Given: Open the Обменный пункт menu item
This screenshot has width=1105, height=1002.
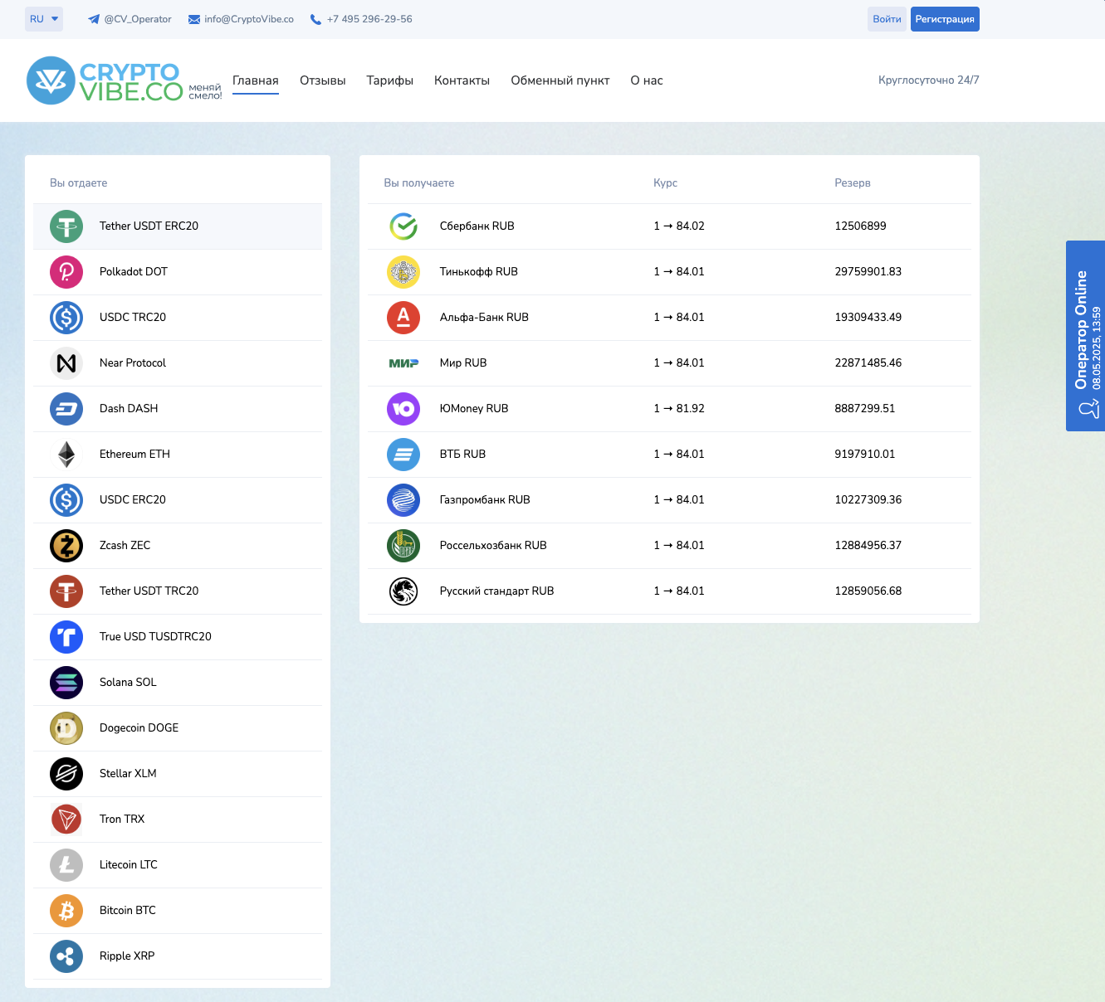Looking at the screenshot, I should click(x=560, y=80).
